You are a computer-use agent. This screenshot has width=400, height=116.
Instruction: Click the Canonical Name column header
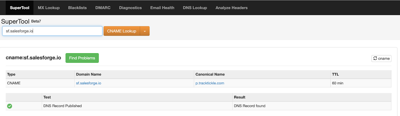(x=210, y=74)
